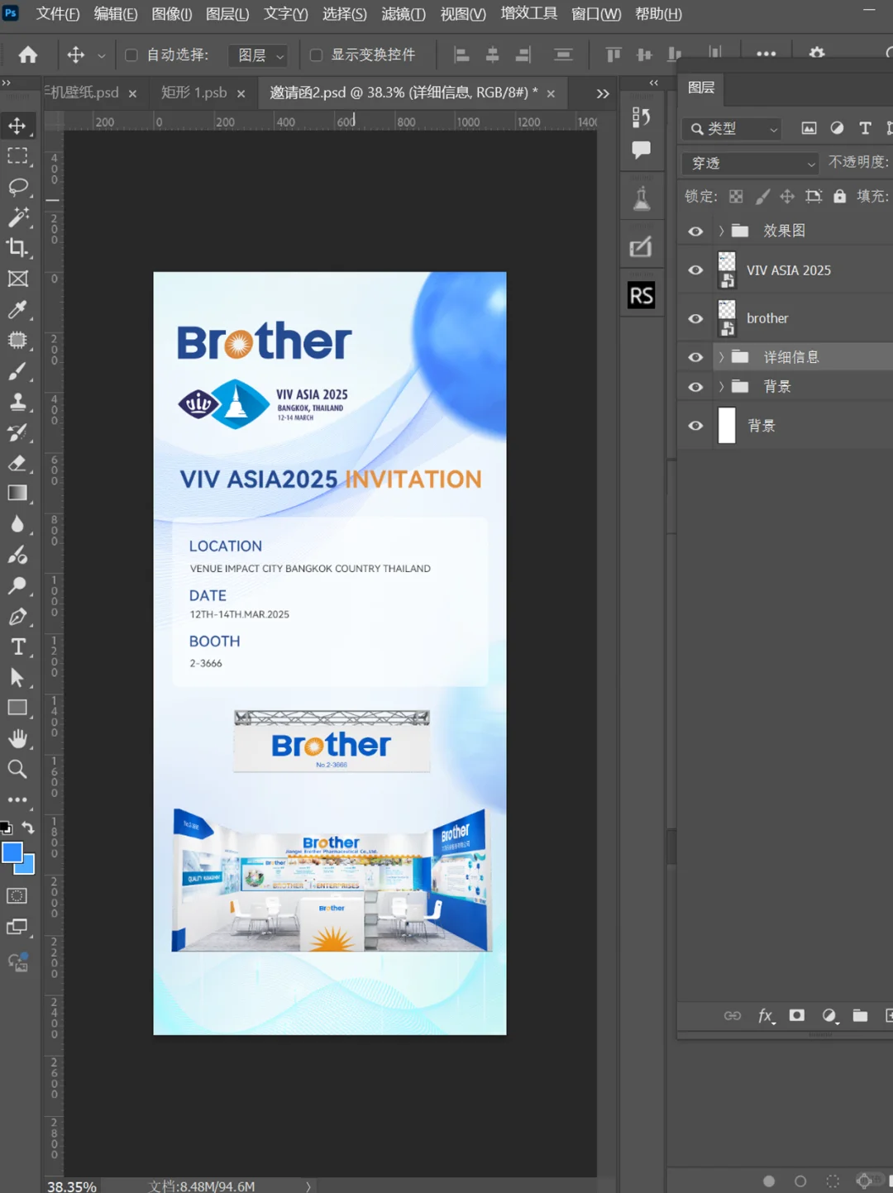This screenshot has height=1193, width=893.
Task: Open the Comments panel icon
Action: tap(641, 150)
